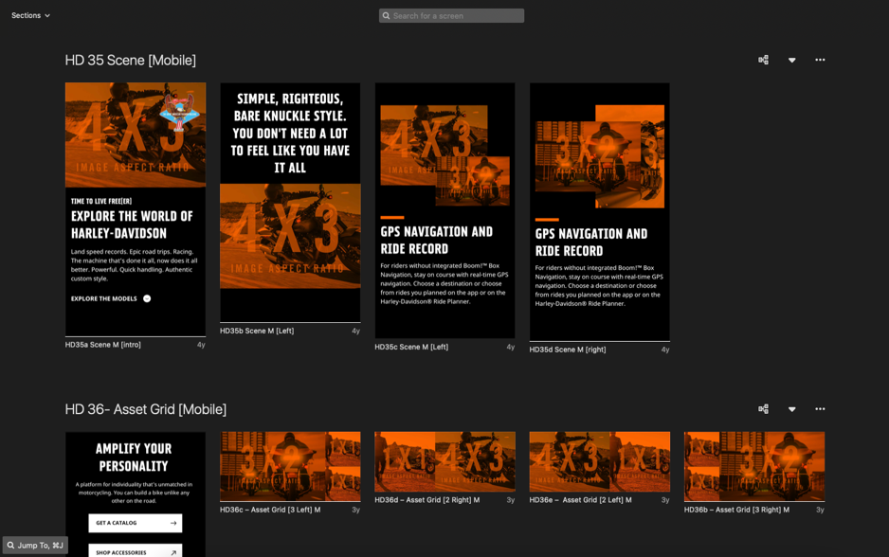Screen dimensions: 889x557
Task: Open workflow view icon for HD 36 Asset Grid section
Action: pos(763,408)
